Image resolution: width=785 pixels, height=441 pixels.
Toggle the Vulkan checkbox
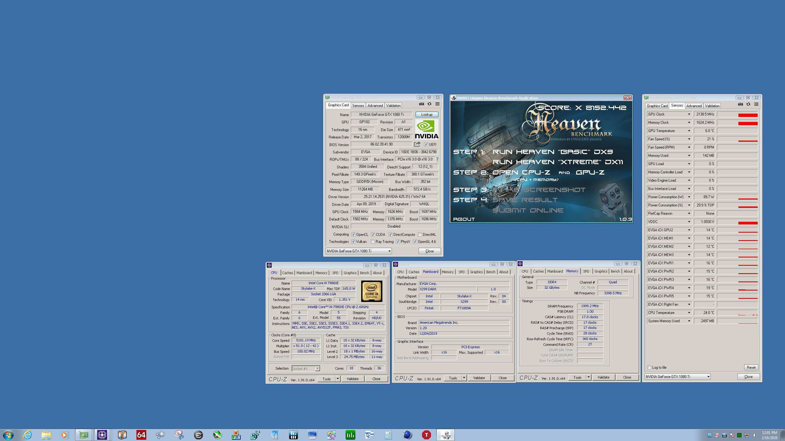[354, 242]
